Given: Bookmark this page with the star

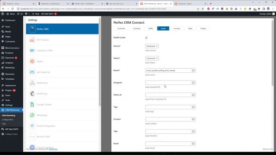Looking at the screenshot, I should pyautogui.click(x=203, y=9).
